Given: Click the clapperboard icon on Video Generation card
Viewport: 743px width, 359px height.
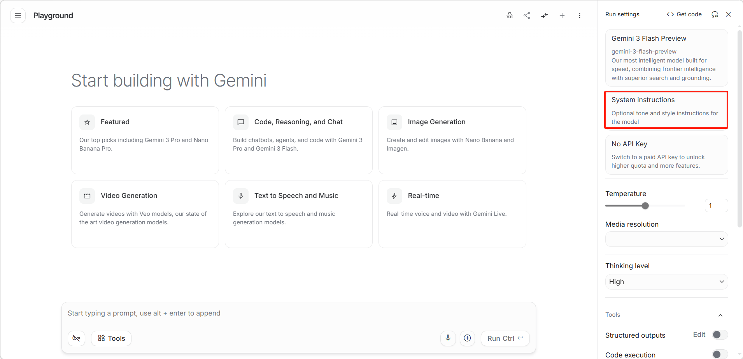Looking at the screenshot, I should click(x=87, y=196).
